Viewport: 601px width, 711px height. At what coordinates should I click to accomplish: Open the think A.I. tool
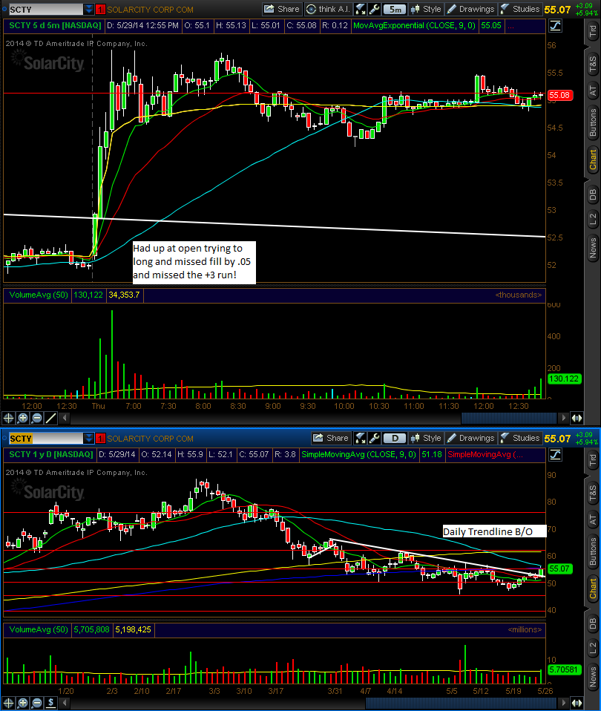pyautogui.click(x=328, y=9)
